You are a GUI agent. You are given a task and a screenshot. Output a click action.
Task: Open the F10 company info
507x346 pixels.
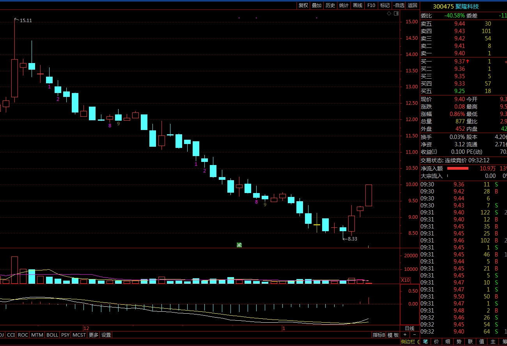[371, 5]
